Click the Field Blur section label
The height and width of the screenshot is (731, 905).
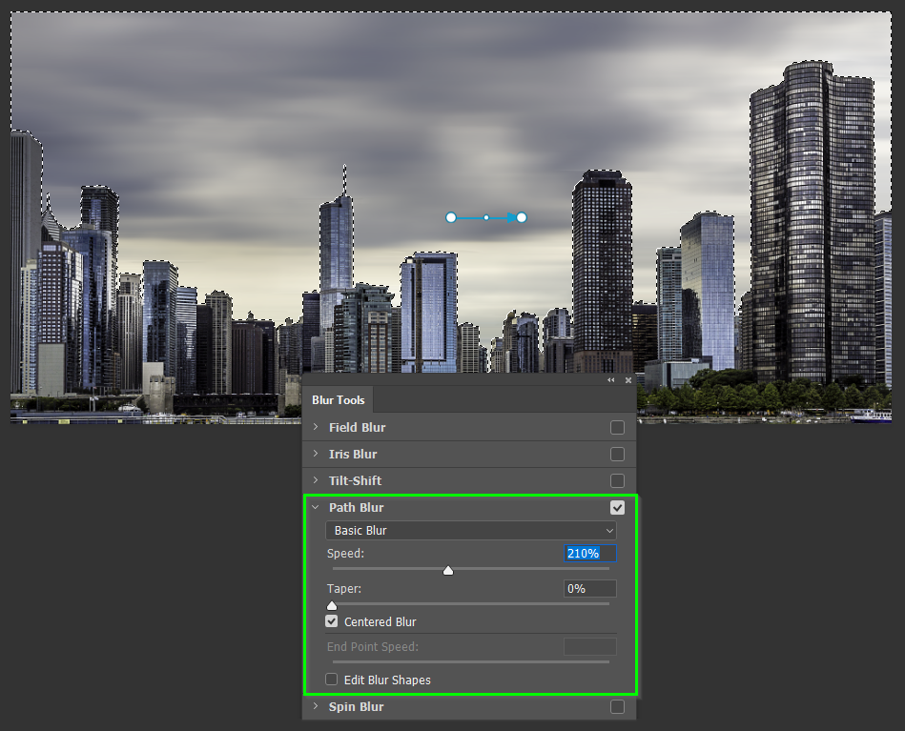pyautogui.click(x=358, y=428)
